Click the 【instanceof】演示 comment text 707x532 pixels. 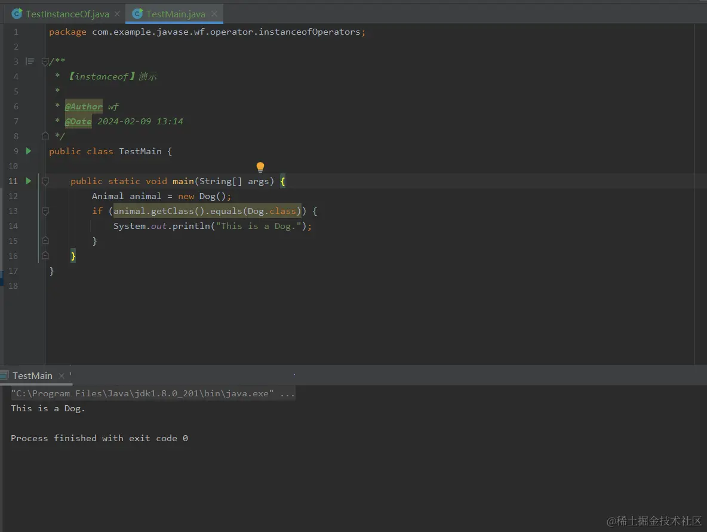click(x=112, y=77)
